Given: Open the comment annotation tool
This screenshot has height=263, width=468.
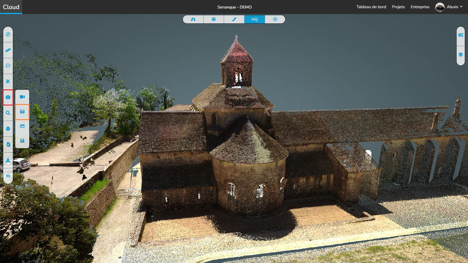Looking at the screenshot, I should tap(8, 66).
